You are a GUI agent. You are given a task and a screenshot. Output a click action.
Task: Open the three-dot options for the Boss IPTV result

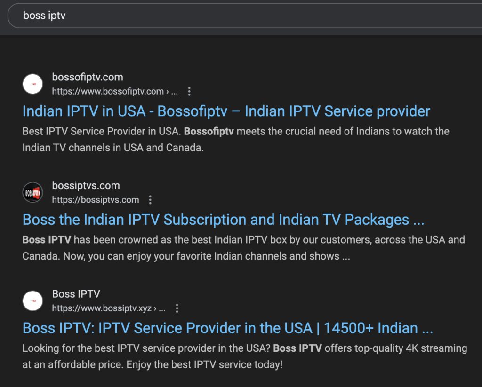[177, 308]
